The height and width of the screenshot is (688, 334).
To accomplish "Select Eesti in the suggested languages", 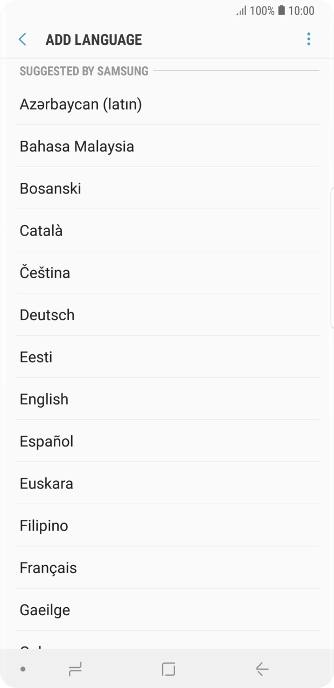I will tap(36, 357).
